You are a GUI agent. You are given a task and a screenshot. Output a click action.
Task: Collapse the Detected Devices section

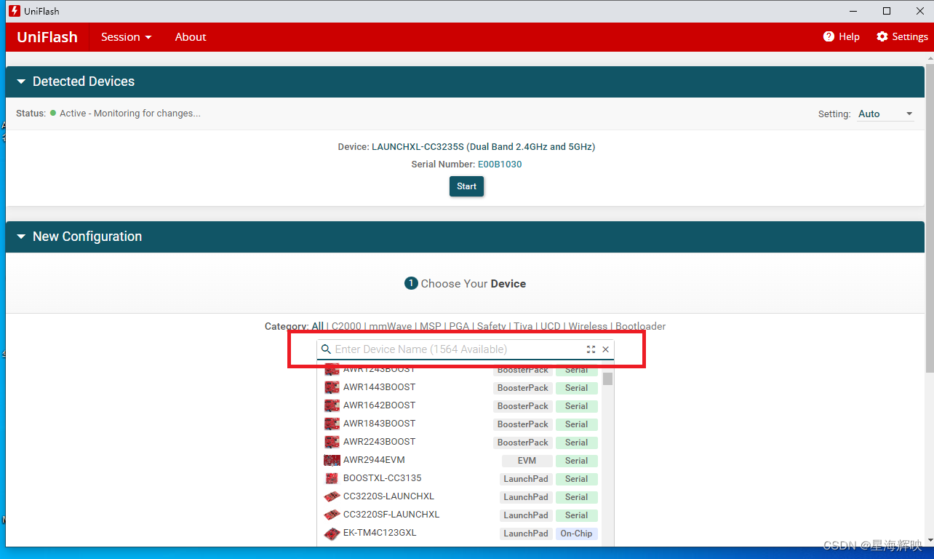click(21, 82)
